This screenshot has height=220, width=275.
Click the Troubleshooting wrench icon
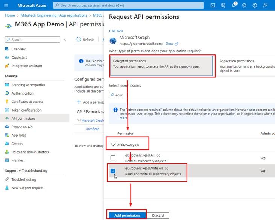pos(7,179)
